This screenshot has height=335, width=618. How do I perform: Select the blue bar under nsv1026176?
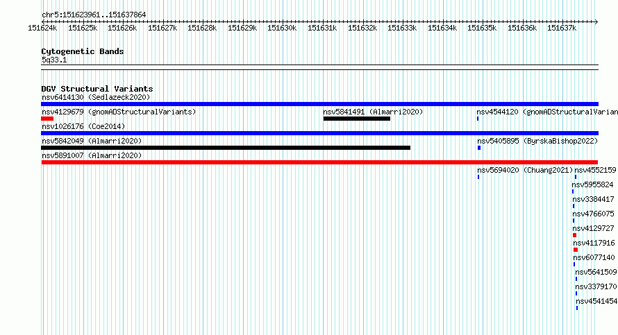(319, 133)
